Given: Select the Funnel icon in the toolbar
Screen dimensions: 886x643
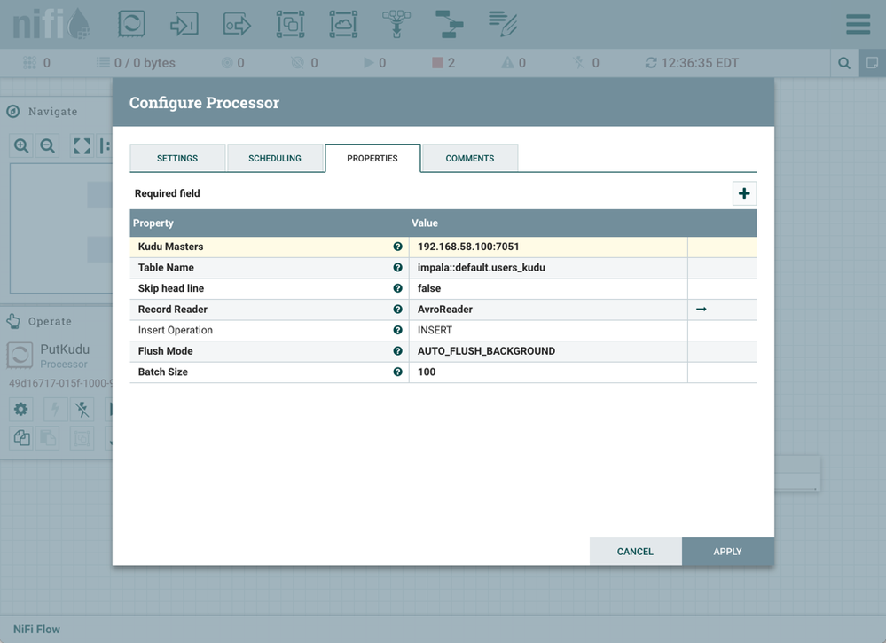Looking at the screenshot, I should (x=396, y=24).
